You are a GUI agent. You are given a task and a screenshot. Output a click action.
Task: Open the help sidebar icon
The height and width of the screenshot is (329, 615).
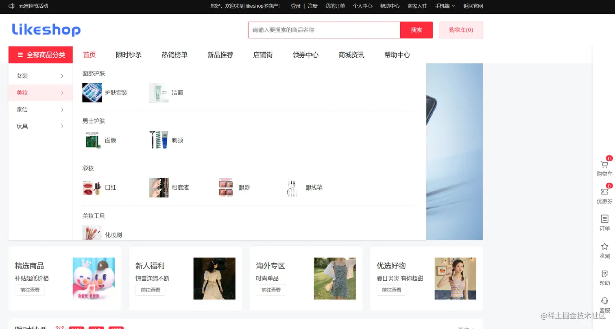tap(604, 274)
